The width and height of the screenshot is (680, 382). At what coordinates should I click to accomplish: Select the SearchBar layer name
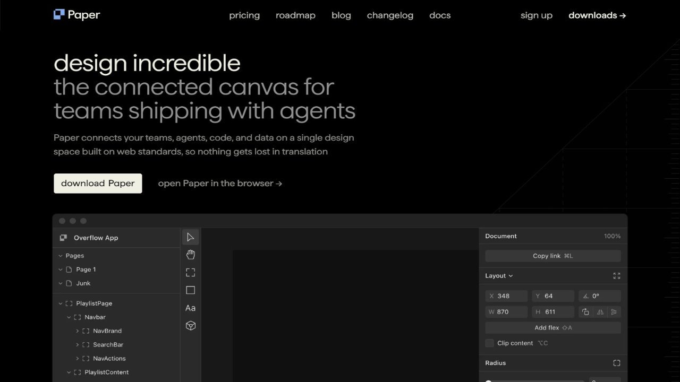tap(108, 345)
